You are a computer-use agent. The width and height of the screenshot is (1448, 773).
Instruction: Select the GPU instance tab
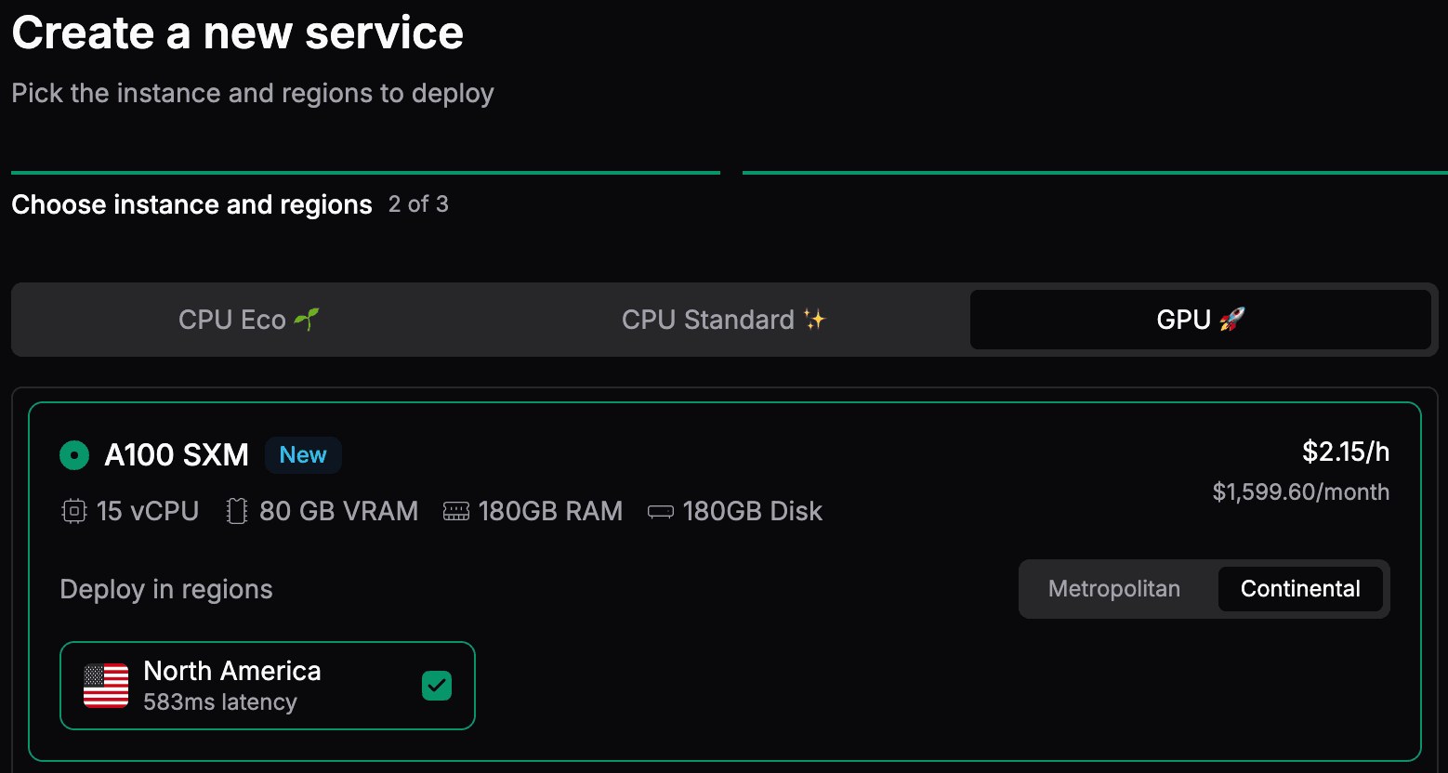click(x=1200, y=320)
